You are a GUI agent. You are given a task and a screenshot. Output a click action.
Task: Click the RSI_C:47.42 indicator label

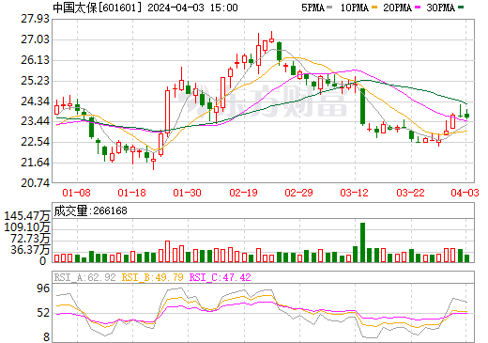coord(221,277)
